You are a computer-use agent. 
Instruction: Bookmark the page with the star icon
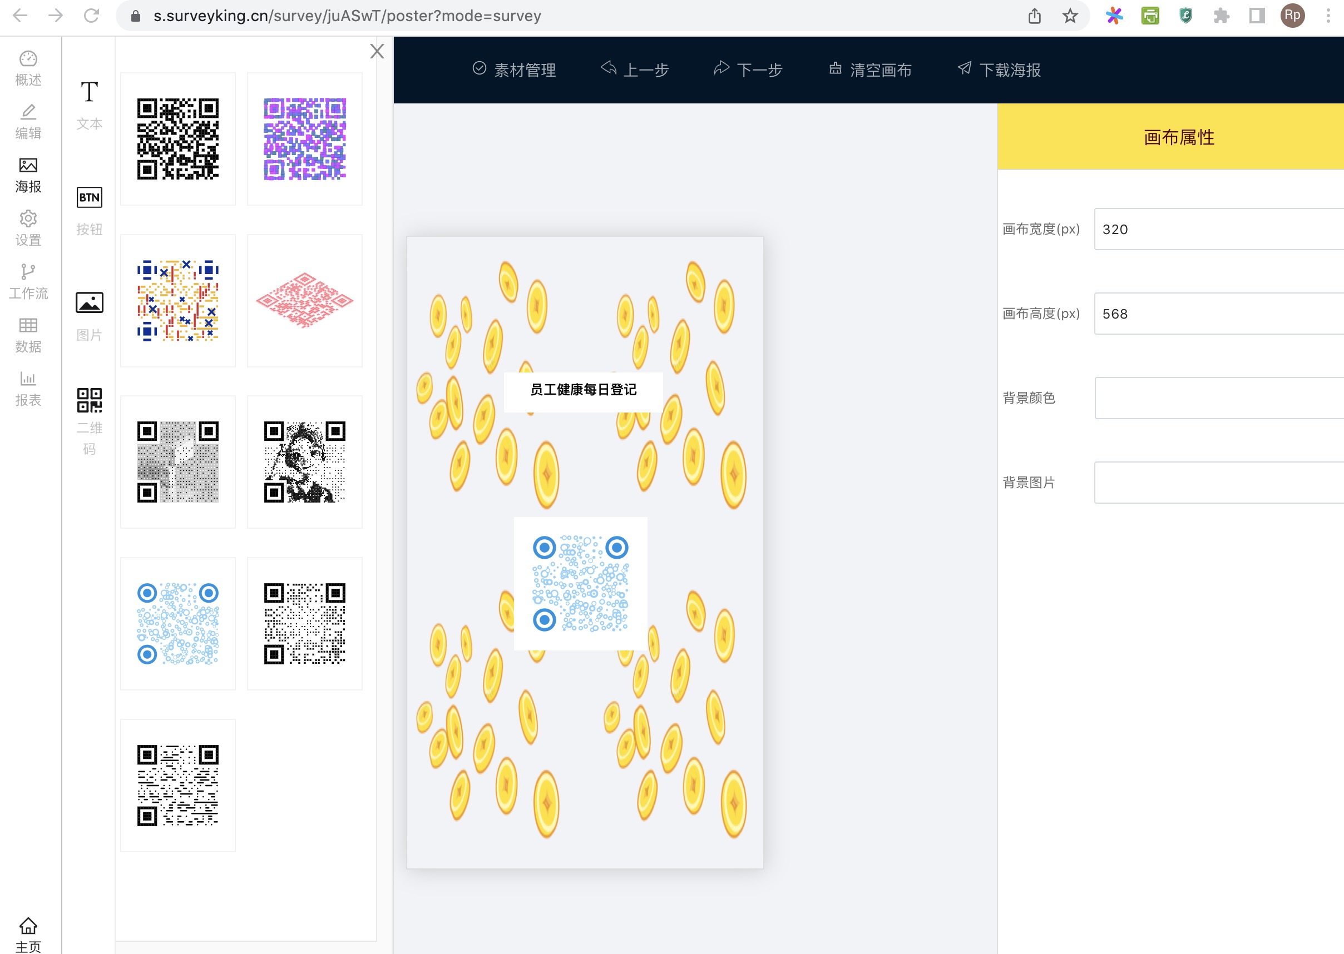(x=1070, y=16)
